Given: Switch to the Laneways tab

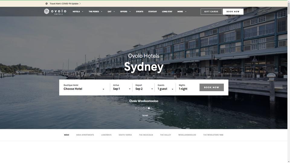Looking at the screenshot, I should tap(106, 135).
